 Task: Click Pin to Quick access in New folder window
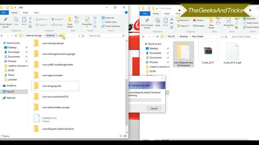pyautogui.click(x=147, y=23)
